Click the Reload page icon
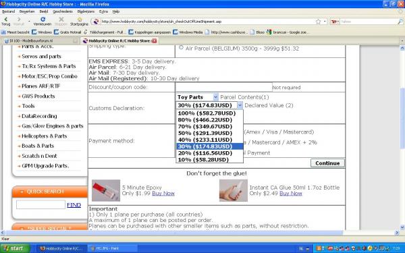The width and height of the screenshot is (405, 253). pos(43,20)
